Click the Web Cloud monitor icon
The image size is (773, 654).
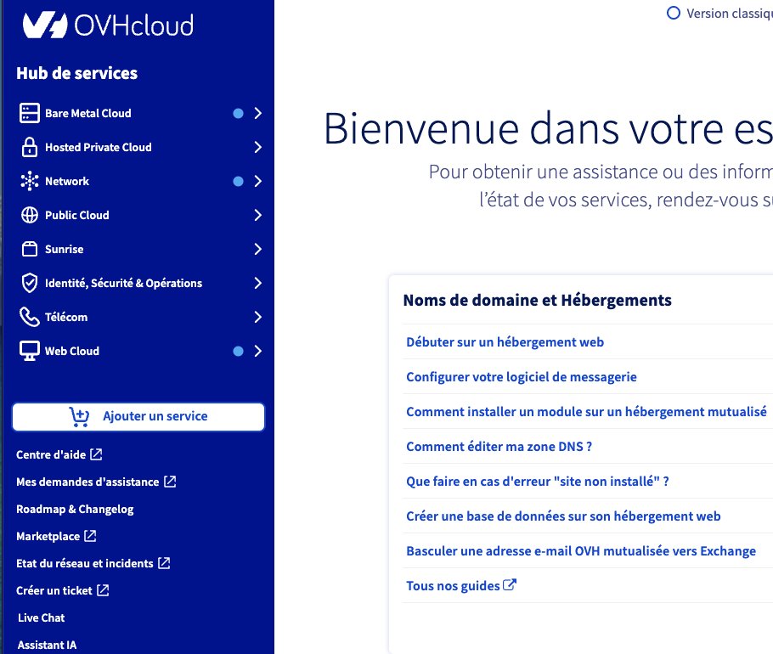[29, 351]
